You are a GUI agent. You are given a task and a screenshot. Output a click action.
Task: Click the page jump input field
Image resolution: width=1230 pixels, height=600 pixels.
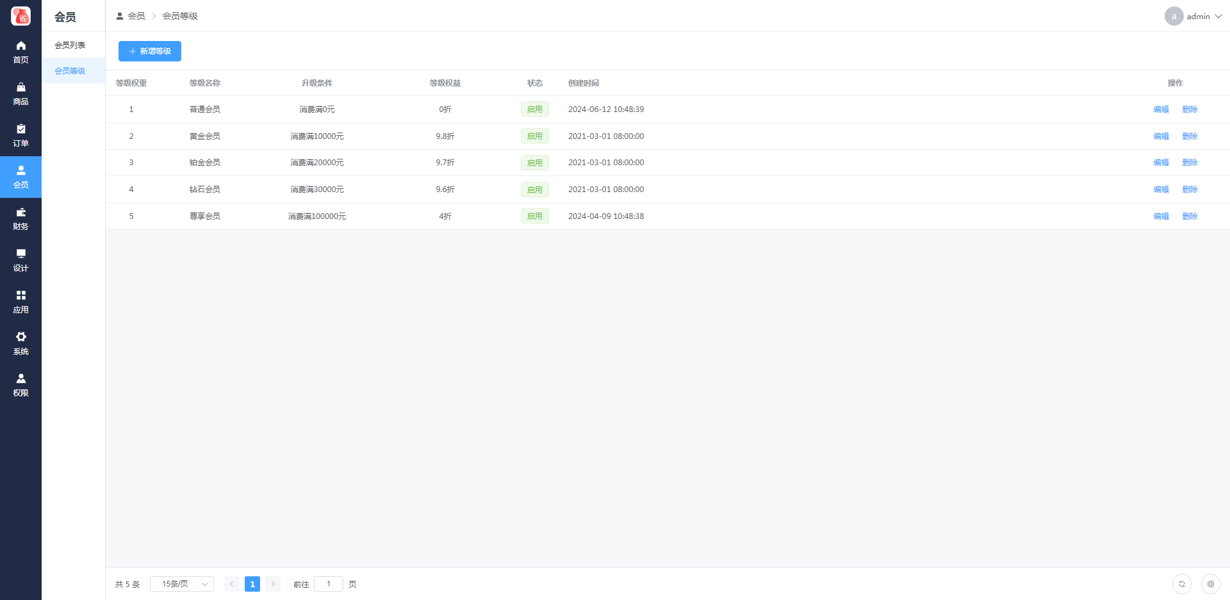[329, 584]
